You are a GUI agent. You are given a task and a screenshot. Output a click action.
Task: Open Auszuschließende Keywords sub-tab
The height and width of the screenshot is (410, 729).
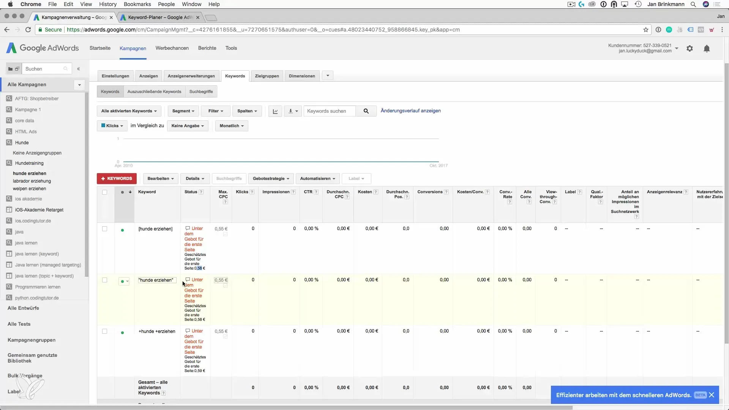pos(154,91)
